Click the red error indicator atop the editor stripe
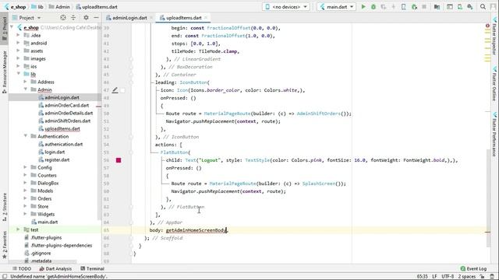Viewport: 499px width, 280px height. (487, 26)
